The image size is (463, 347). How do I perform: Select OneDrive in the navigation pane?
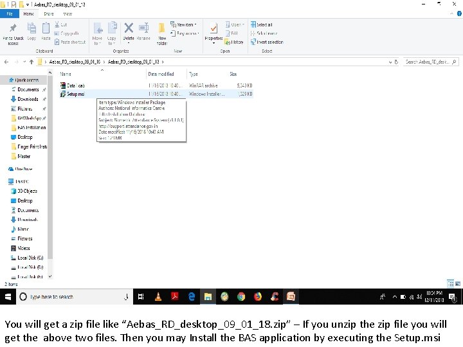tap(21, 169)
